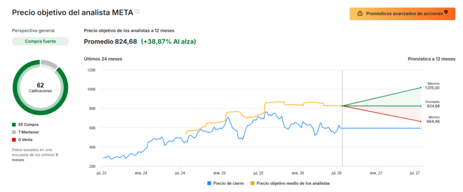Click the 'ene, 24' axis label

(x=141, y=173)
